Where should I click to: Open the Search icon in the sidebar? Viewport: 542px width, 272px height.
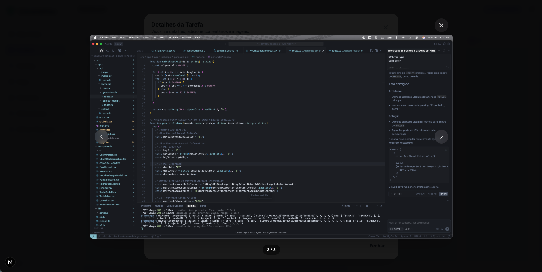(107, 51)
